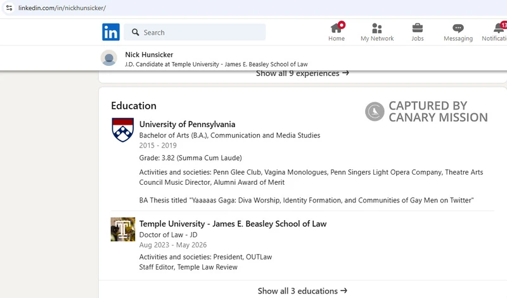Click "Doctor of Law - JD" degree text

(x=168, y=235)
